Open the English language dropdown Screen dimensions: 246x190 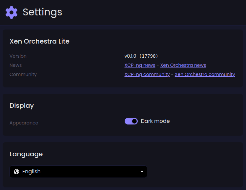(78, 172)
